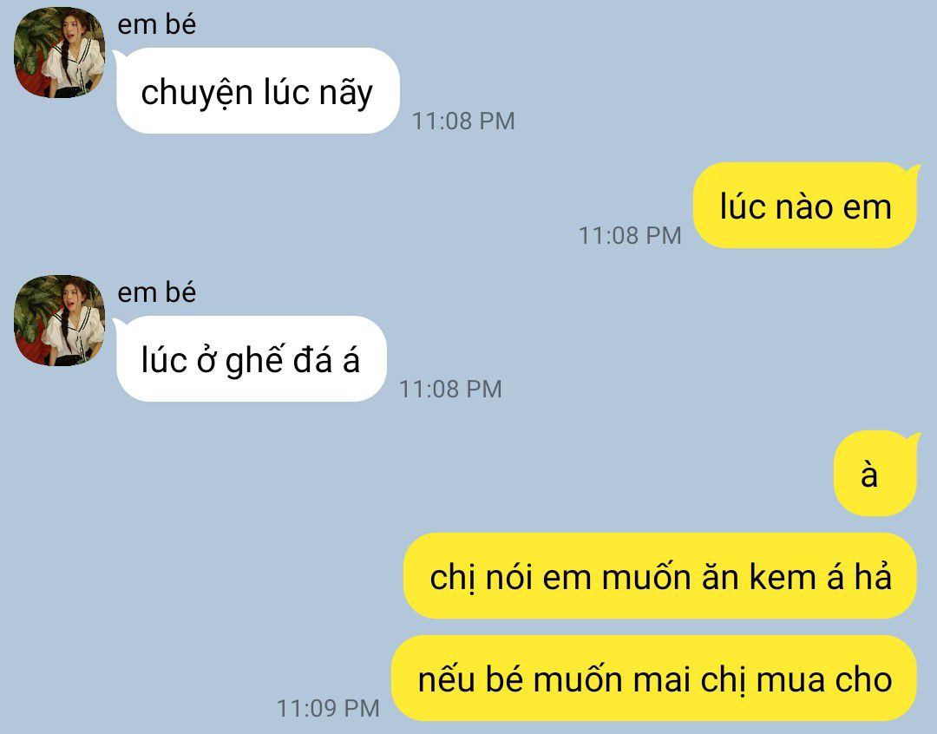Viewport: 937px width, 734px height.
Task: Click the timestamp beside lúc nào em
Action: (630, 235)
